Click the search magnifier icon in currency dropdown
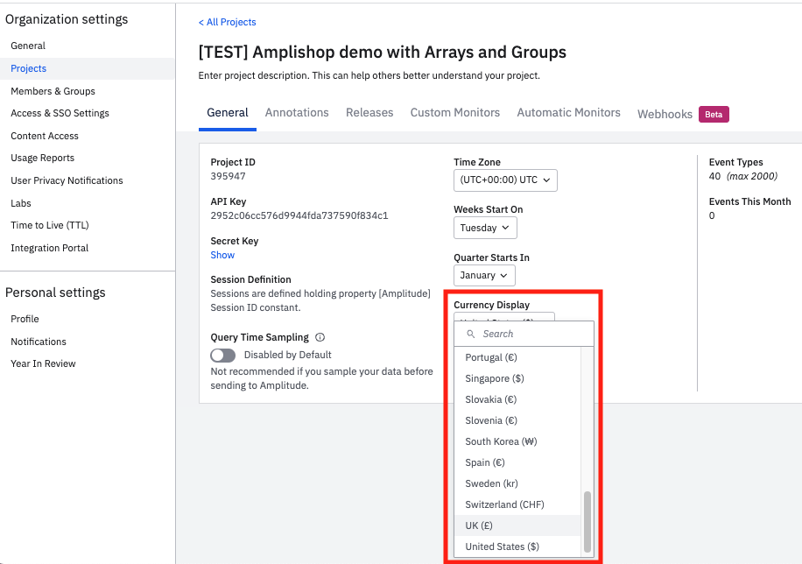 point(470,334)
